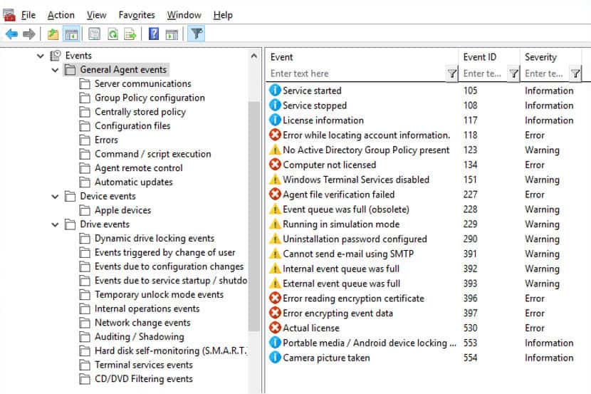Open the Action menu
The image size is (591, 394).
[x=61, y=15]
